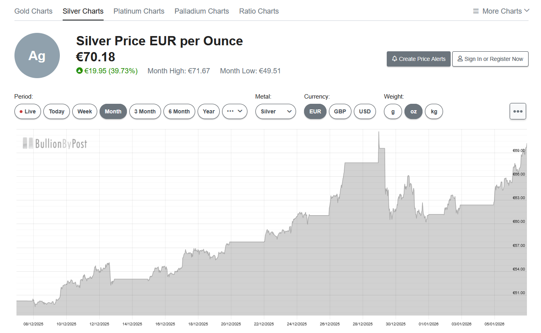Open the Silver metal dropdown
The height and width of the screenshot is (333, 541).
pos(276,111)
